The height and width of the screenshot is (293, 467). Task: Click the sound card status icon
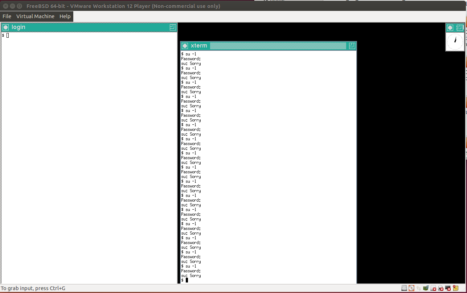426,288
